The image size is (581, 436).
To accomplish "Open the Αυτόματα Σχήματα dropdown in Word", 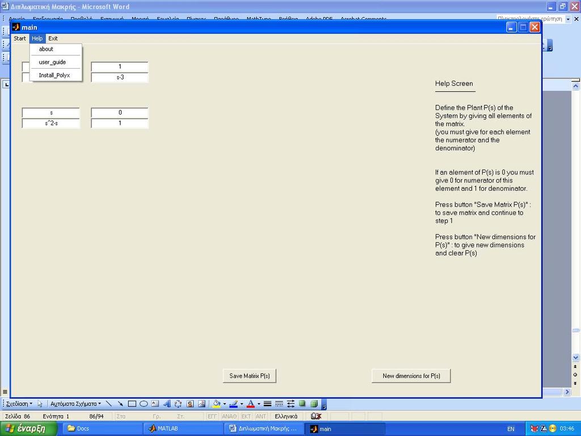I will pos(75,404).
